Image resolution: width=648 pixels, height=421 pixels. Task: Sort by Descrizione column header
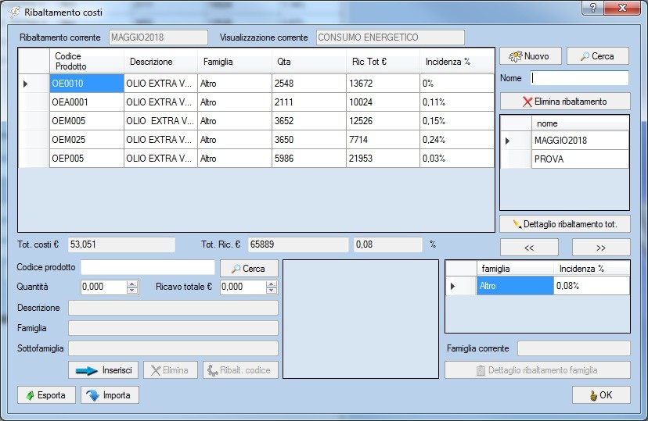coord(160,61)
